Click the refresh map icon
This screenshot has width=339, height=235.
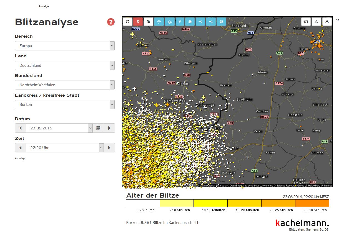128,21
